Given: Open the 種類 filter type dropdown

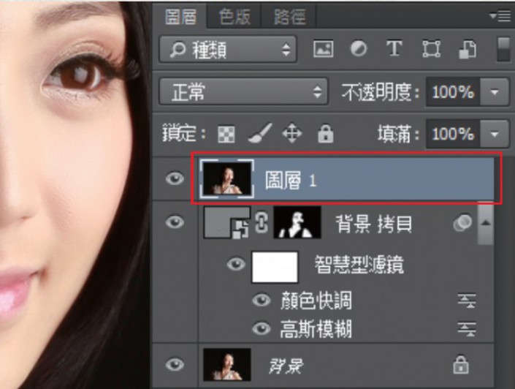Looking at the screenshot, I should pyautogui.click(x=228, y=49).
